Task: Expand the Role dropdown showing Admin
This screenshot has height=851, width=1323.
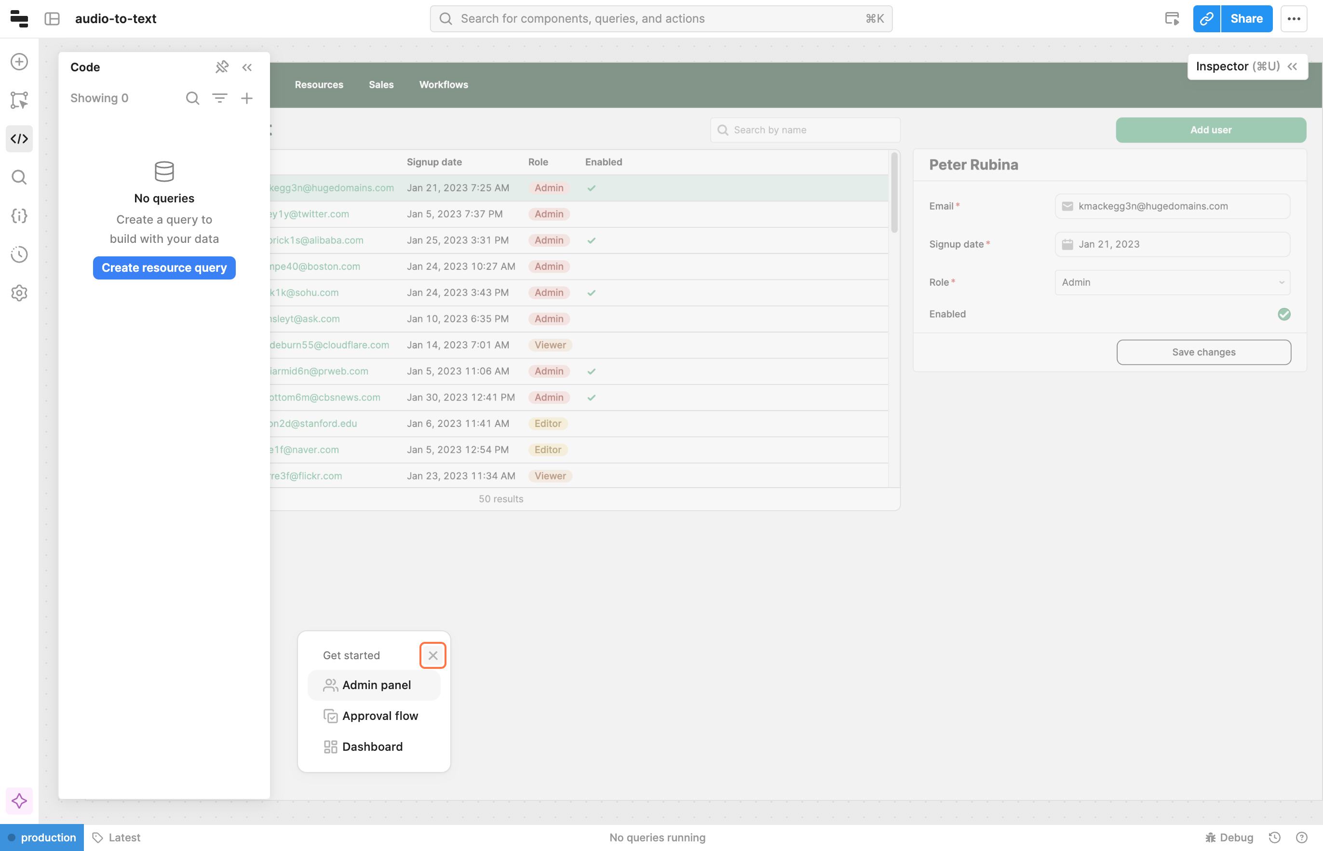Action: [x=1172, y=282]
